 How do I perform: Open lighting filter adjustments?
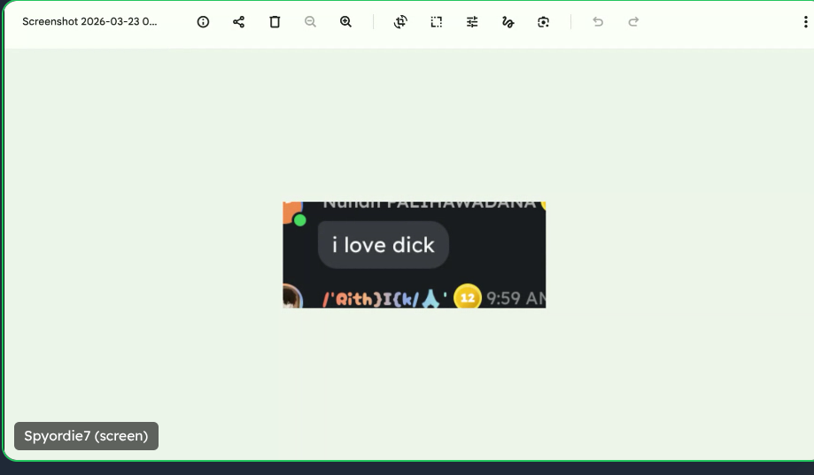coord(472,22)
